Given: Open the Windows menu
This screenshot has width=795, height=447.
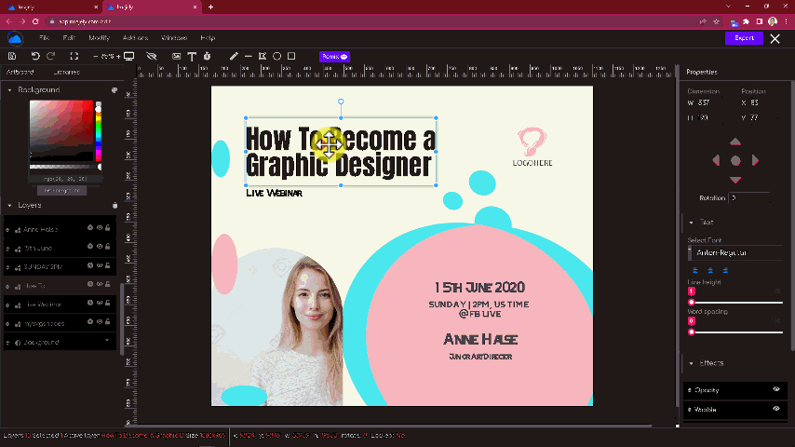Looking at the screenshot, I should tap(174, 38).
